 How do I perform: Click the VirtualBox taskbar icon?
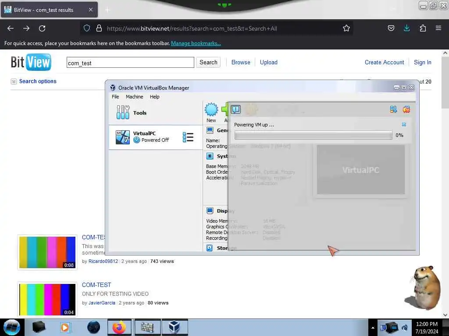[175, 327]
